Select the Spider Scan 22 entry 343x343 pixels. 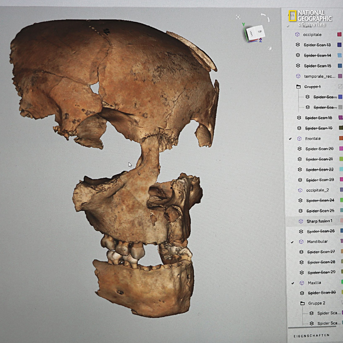coord(319,169)
